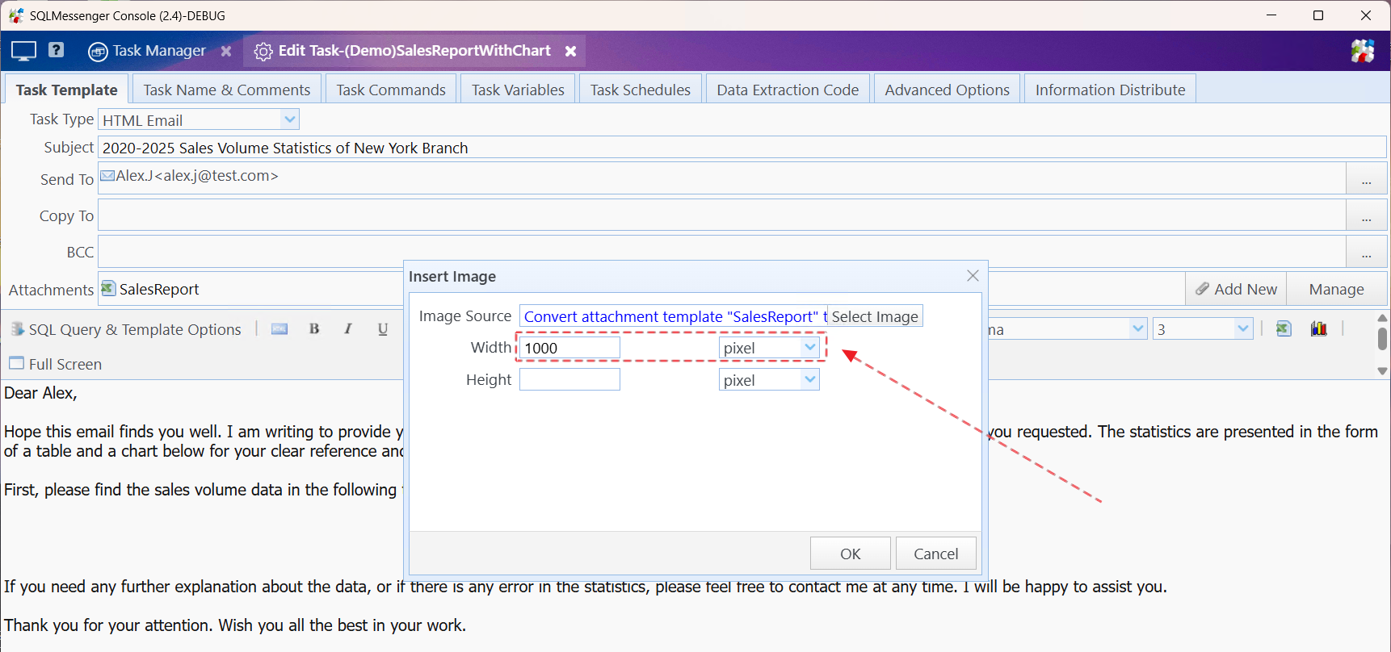Viewport: 1391px width, 652px height.
Task: Click the monitor icon in the header
Action: [x=23, y=51]
